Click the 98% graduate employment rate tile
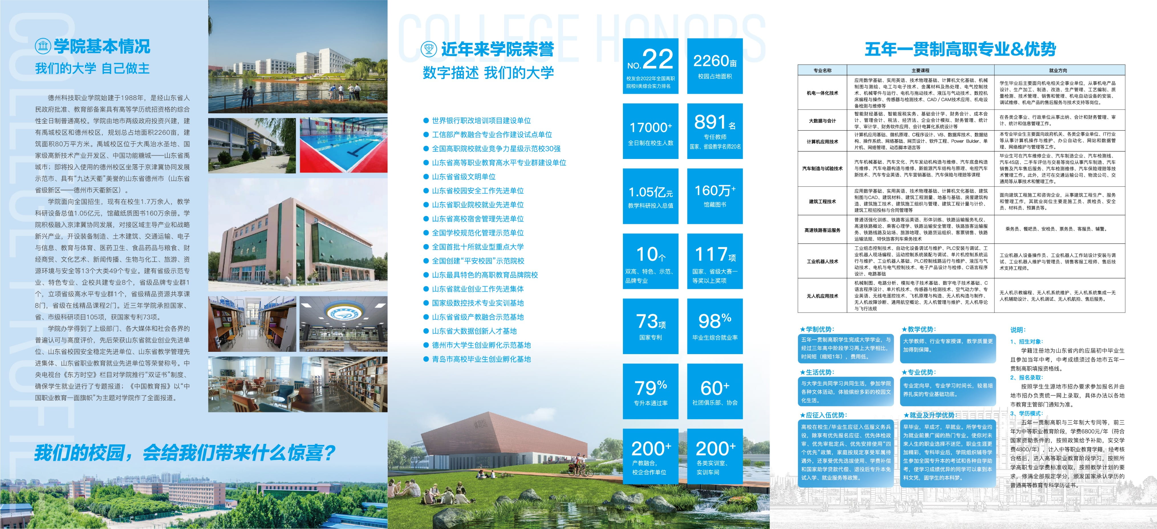This screenshot has height=529, width=1157. coord(715,326)
